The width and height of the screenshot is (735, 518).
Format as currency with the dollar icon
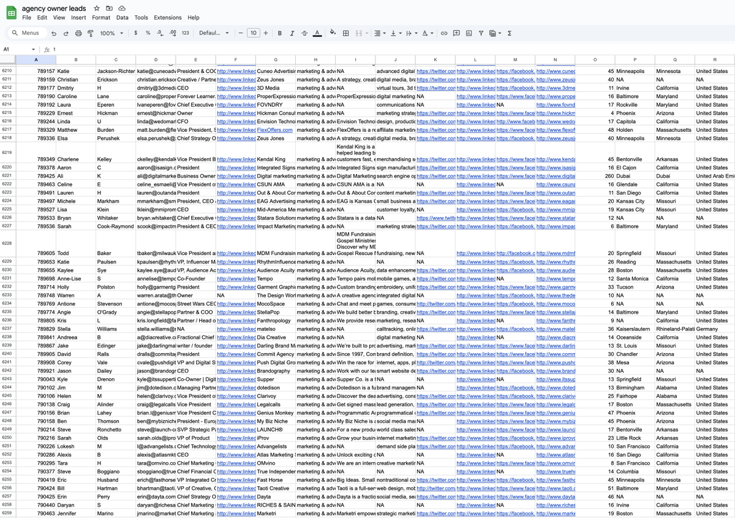coord(135,33)
